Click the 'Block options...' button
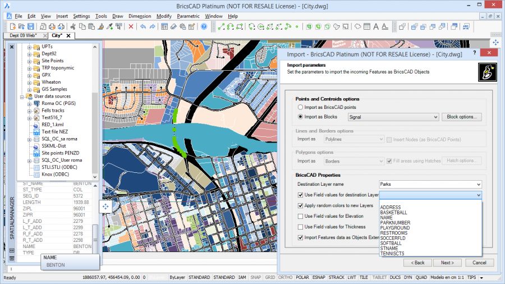 point(461,117)
